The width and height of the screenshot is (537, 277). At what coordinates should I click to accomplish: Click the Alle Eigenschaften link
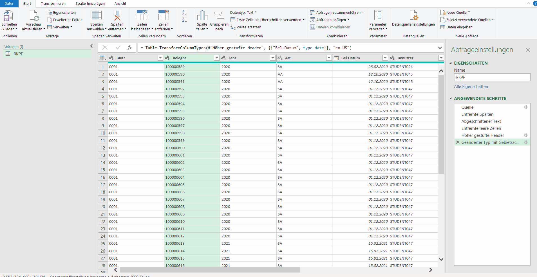[x=471, y=87]
